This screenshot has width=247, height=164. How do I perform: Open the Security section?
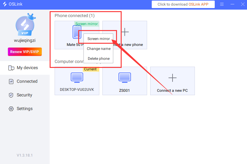click(x=25, y=95)
